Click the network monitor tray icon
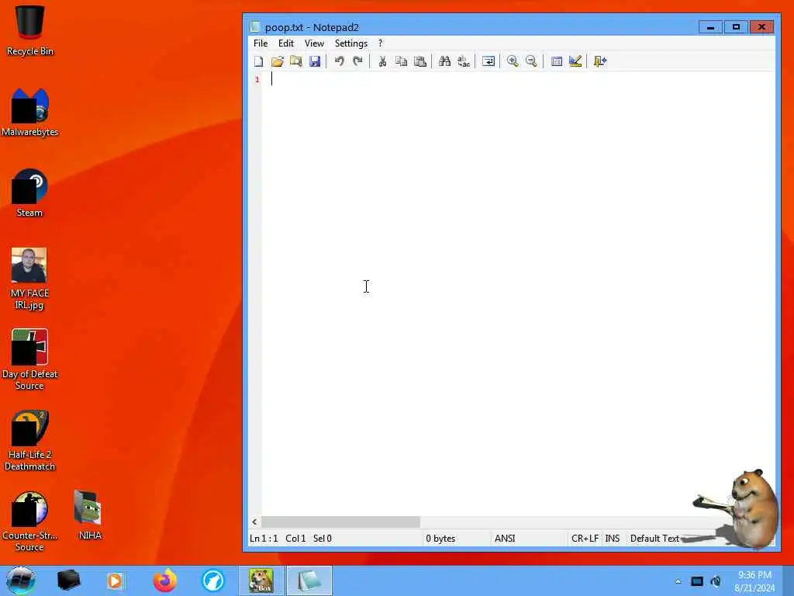 click(697, 581)
